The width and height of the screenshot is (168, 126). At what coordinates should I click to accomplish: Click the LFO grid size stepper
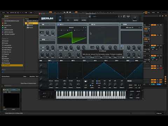point(85,85)
